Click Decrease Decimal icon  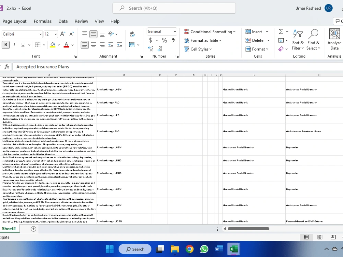(160, 49)
